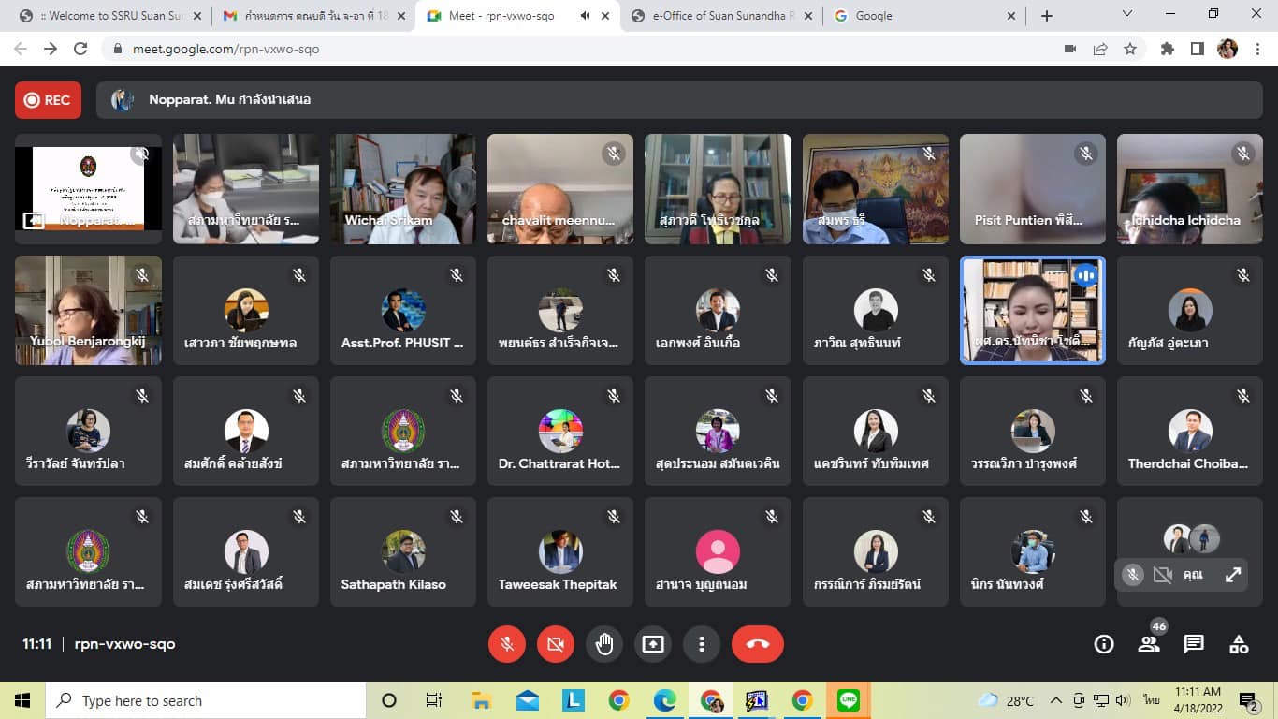The width and height of the screenshot is (1278, 719).
Task: Toggle self-view tile microphone icon
Action: tap(1133, 575)
